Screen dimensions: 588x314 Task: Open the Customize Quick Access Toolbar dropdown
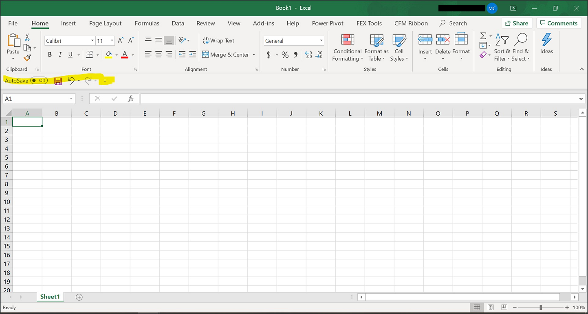105,81
